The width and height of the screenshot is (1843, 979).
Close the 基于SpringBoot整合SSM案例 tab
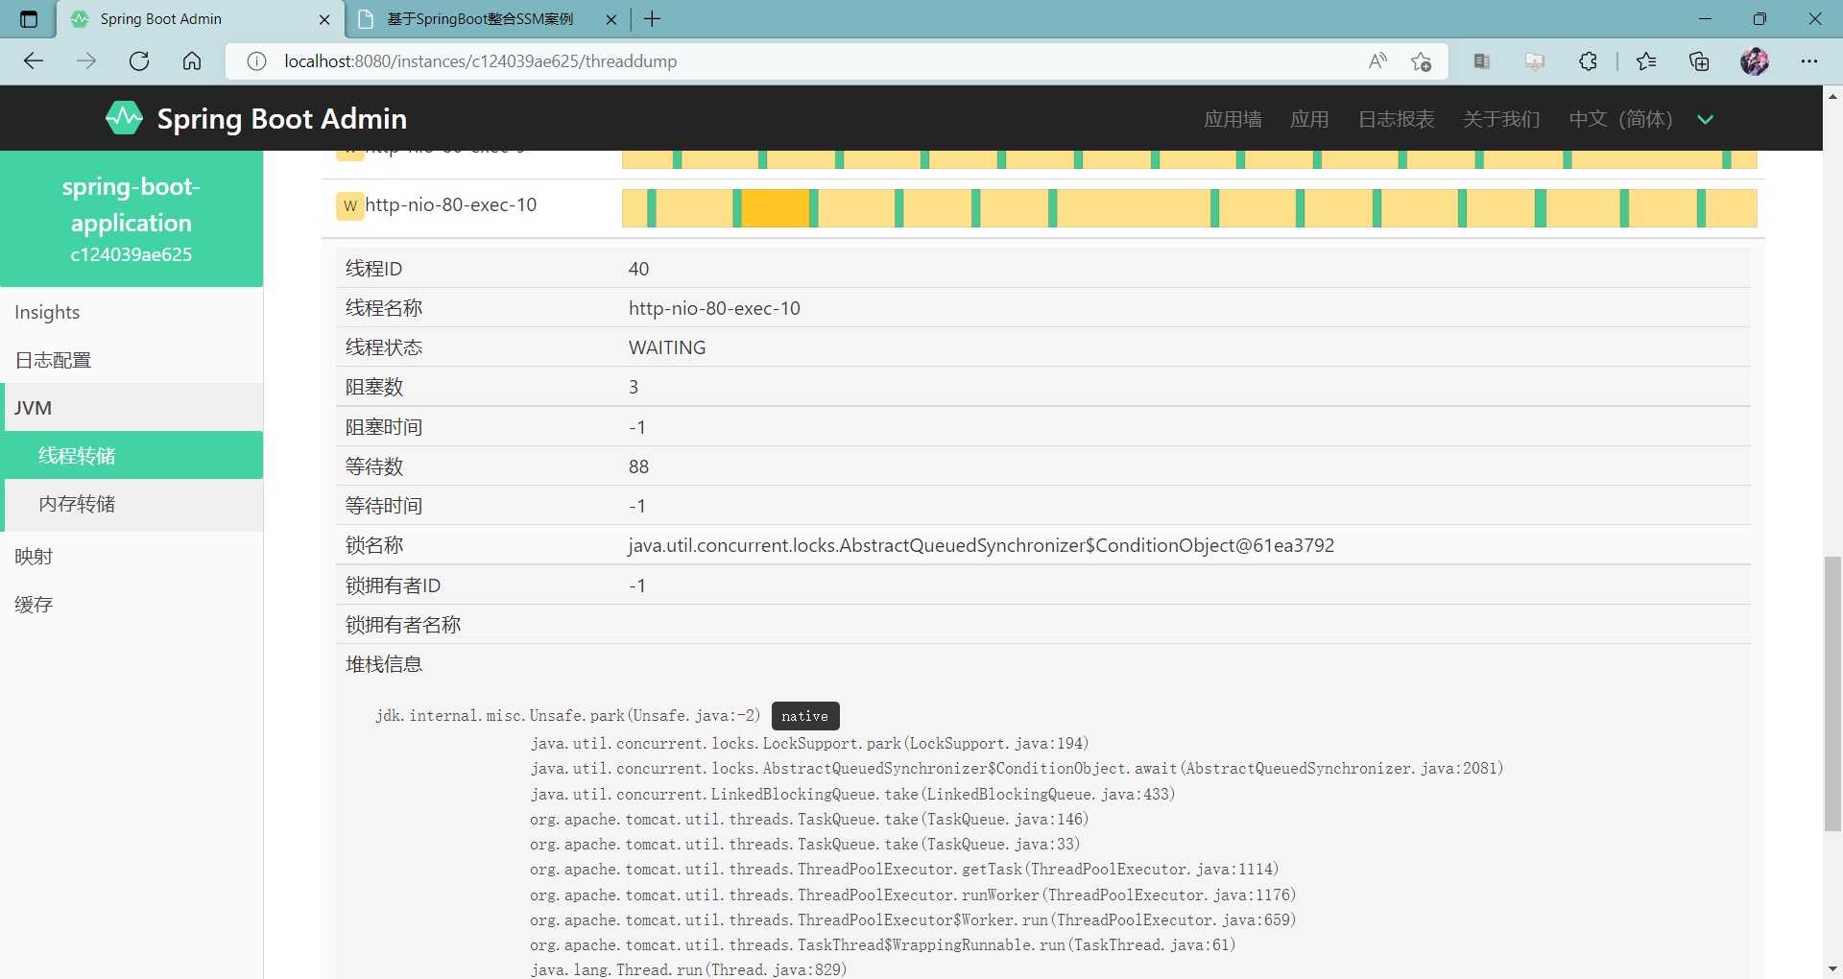click(611, 19)
